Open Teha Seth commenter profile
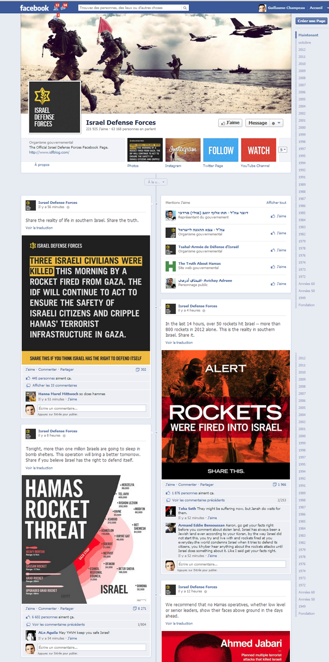Image resolution: width=329 pixels, height=662 pixels. point(187,508)
